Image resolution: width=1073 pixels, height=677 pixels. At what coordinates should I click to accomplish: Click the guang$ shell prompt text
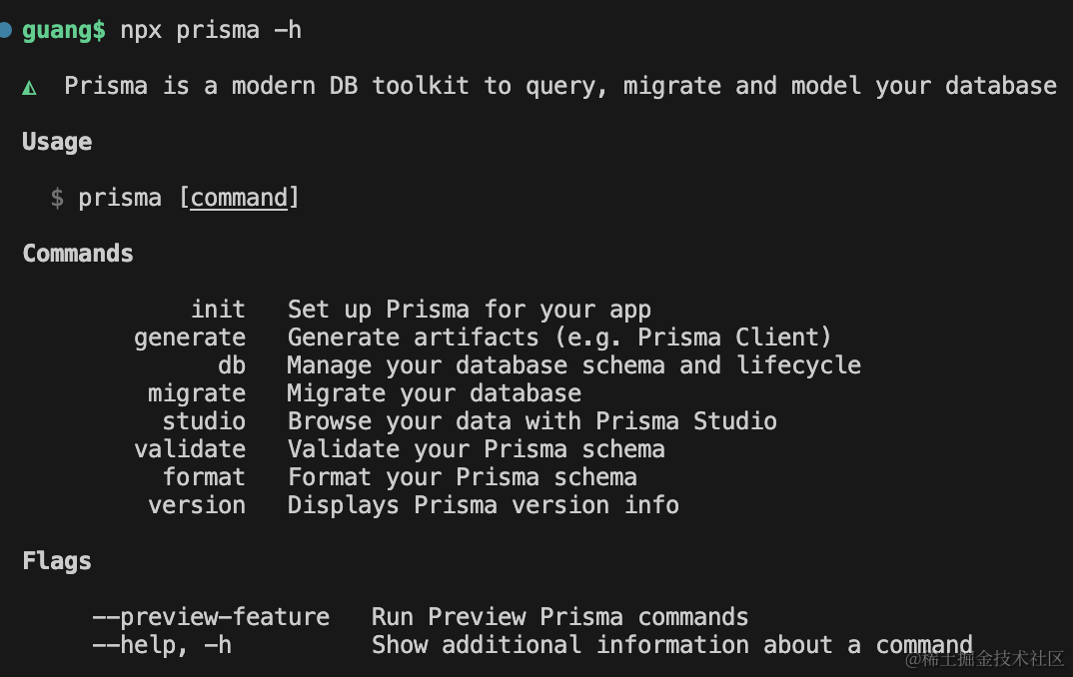tap(64, 30)
